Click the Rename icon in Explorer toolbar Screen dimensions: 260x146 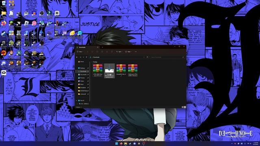pyautogui.click(x=102, y=52)
